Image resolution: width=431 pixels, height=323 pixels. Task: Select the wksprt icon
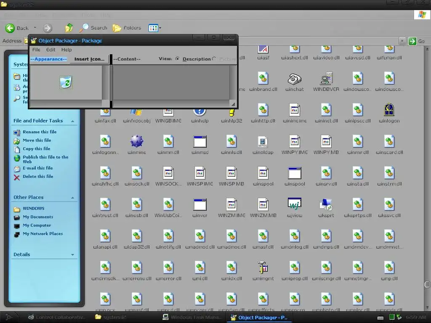click(x=326, y=205)
